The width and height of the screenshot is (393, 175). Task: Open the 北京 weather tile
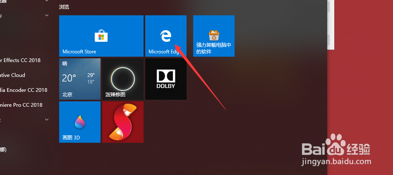pos(80,79)
